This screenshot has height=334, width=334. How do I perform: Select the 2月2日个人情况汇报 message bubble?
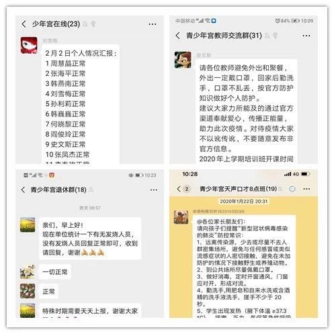[81, 104]
